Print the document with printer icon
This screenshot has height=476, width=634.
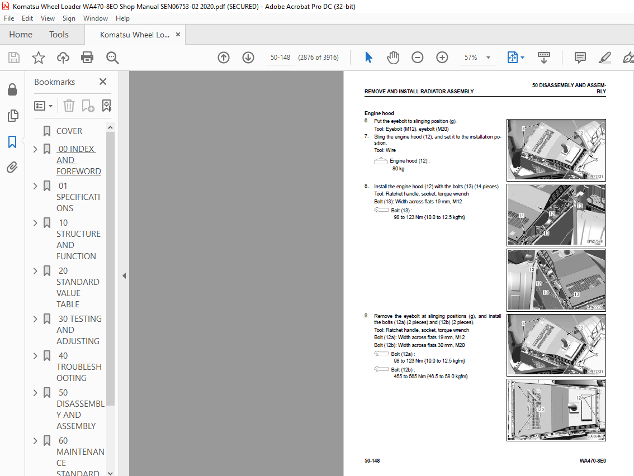[87, 58]
